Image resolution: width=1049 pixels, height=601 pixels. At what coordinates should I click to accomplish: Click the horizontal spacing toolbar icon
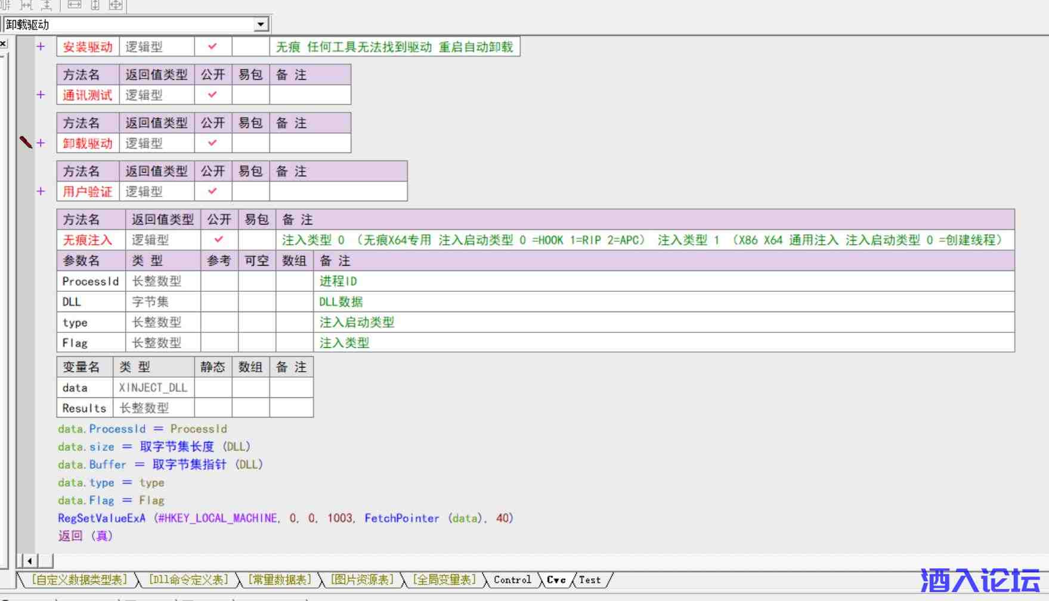27,5
